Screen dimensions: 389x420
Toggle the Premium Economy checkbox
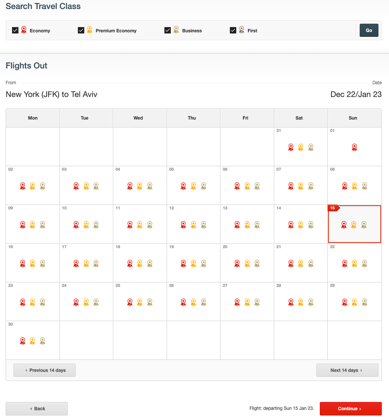[x=81, y=30]
